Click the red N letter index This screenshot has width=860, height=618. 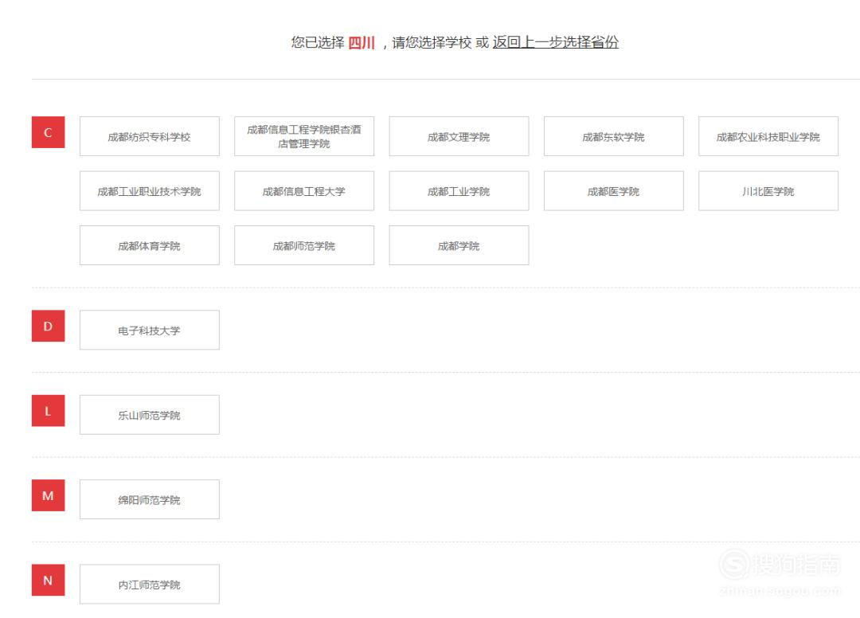49,580
